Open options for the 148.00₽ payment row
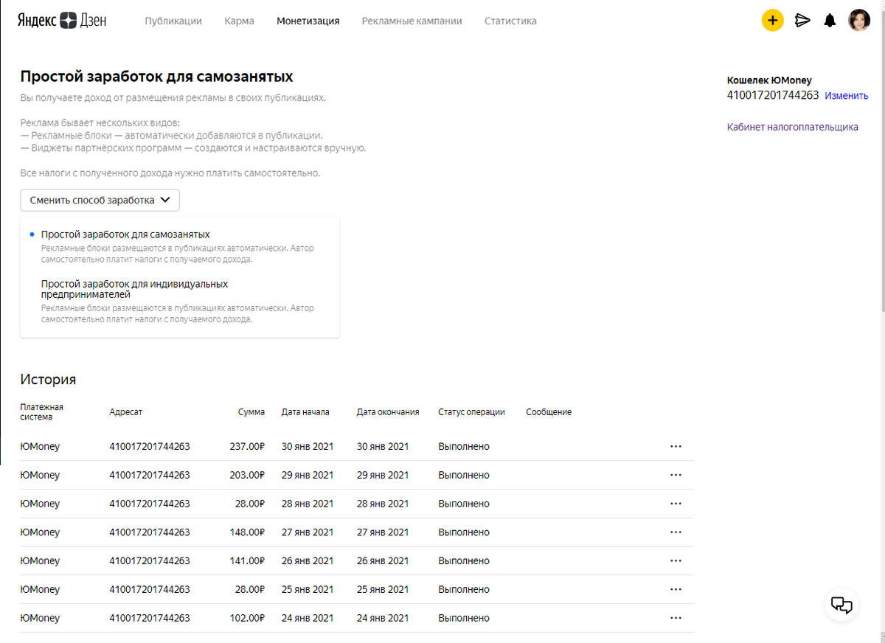The width and height of the screenshot is (885, 643). click(676, 532)
